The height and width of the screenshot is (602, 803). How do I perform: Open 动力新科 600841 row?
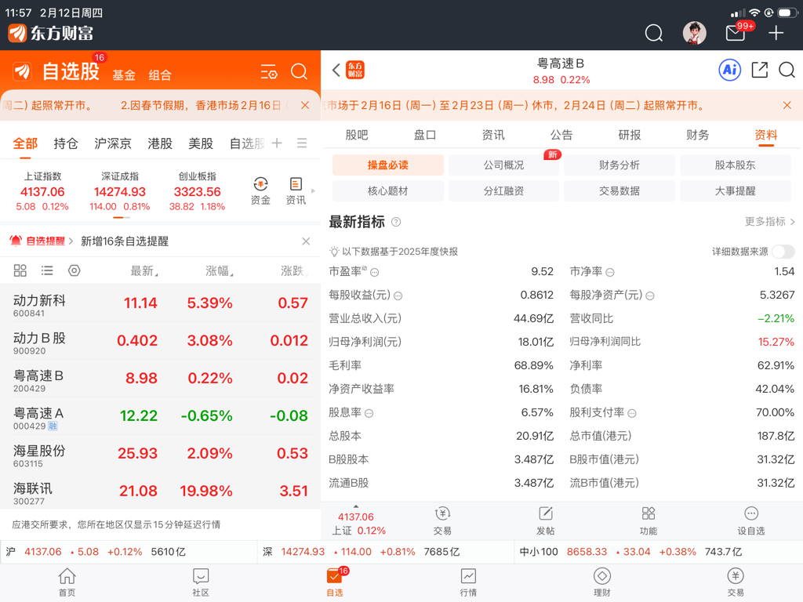pos(160,303)
